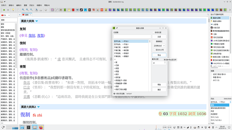The width and height of the screenshot is (232, 130).
Task: Open the Firefox icon in the taskbar
Action: [x=41, y=127]
